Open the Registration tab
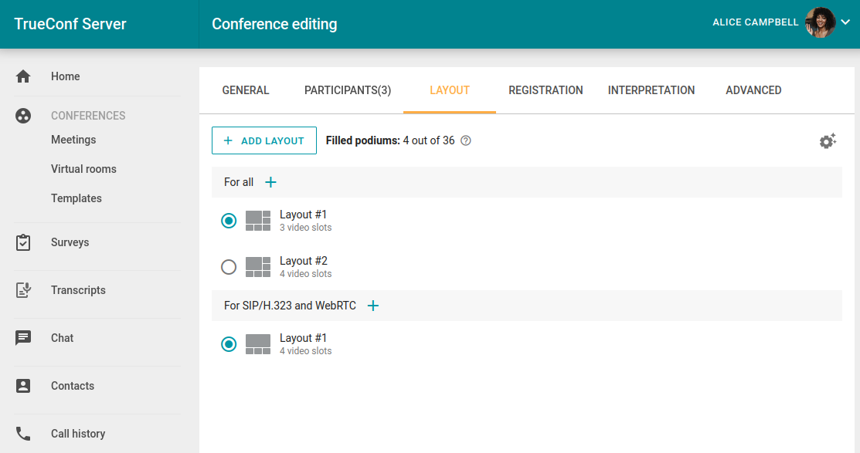The height and width of the screenshot is (453, 860). pos(546,90)
